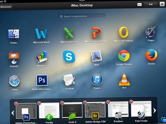Close the Adobe Bridge CS6 window
This screenshot has width=166, height=124.
(x=85, y=102)
